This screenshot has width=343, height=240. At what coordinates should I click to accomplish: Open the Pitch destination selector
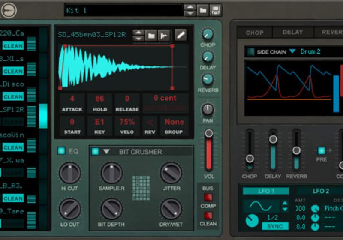pos(333,208)
